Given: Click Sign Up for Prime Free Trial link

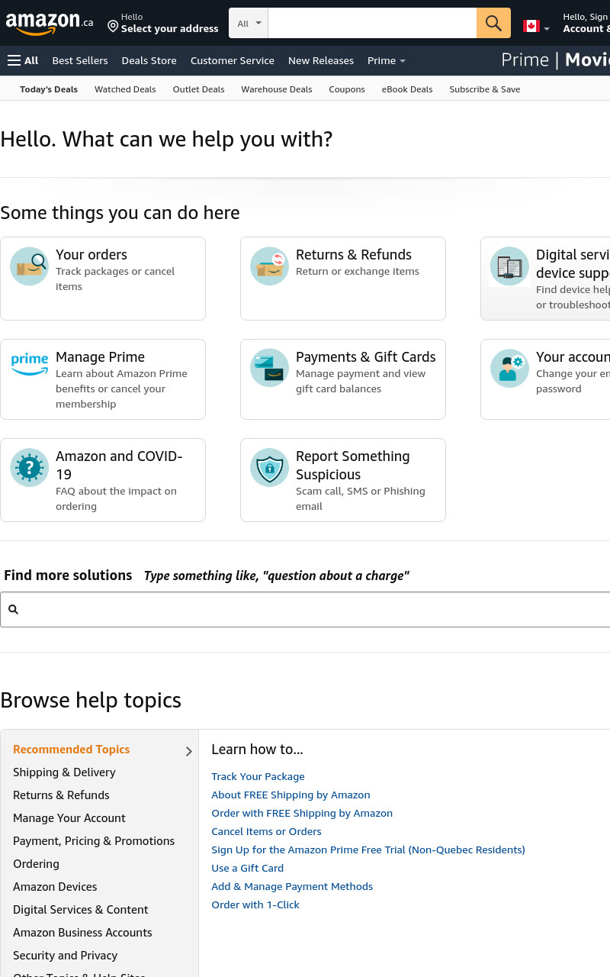Looking at the screenshot, I should point(368,850).
